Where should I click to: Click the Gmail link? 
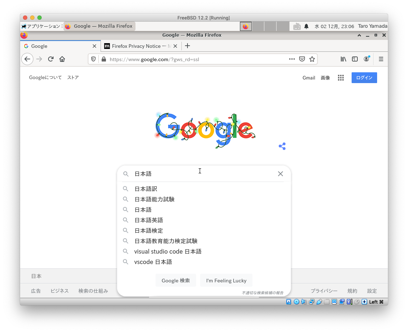coord(309,78)
